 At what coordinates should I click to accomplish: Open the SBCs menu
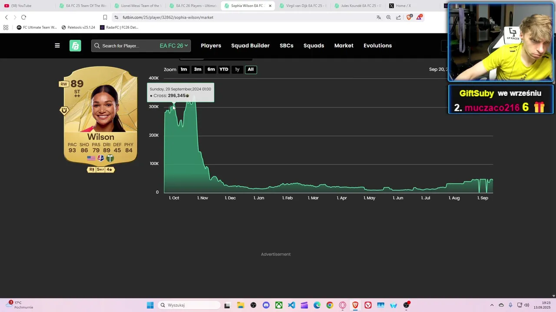(x=287, y=45)
